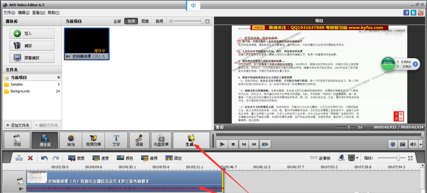Filter media by 图像 image tab
This screenshot has width=427, height=193.
tap(145, 22)
